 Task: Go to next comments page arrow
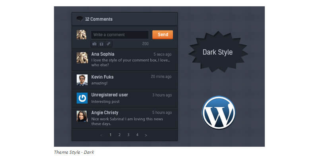click(146, 135)
